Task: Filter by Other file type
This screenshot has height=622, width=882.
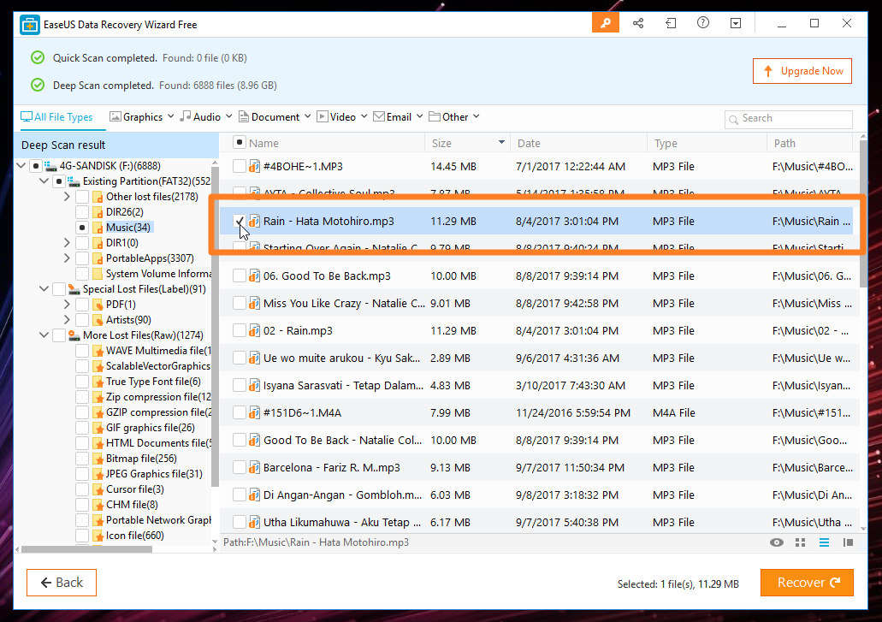Action: coord(449,117)
